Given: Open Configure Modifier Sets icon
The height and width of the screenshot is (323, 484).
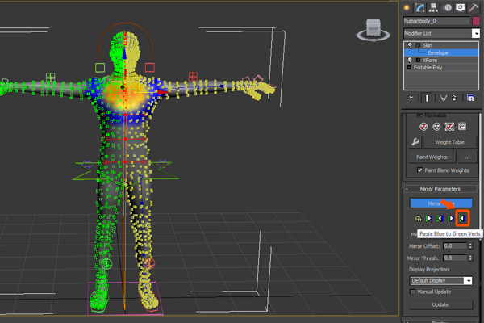Looking at the screenshot, I should (471, 99).
